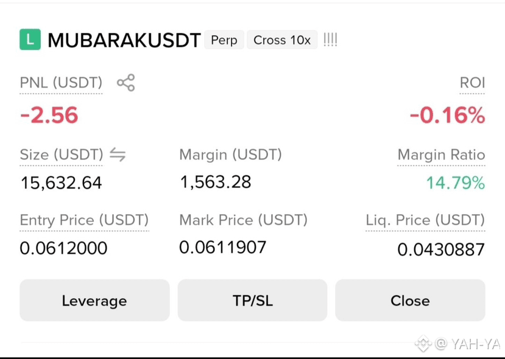The width and height of the screenshot is (505, 359).
Task: Click the PNL share icon
Action: pyautogui.click(x=125, y=83)
